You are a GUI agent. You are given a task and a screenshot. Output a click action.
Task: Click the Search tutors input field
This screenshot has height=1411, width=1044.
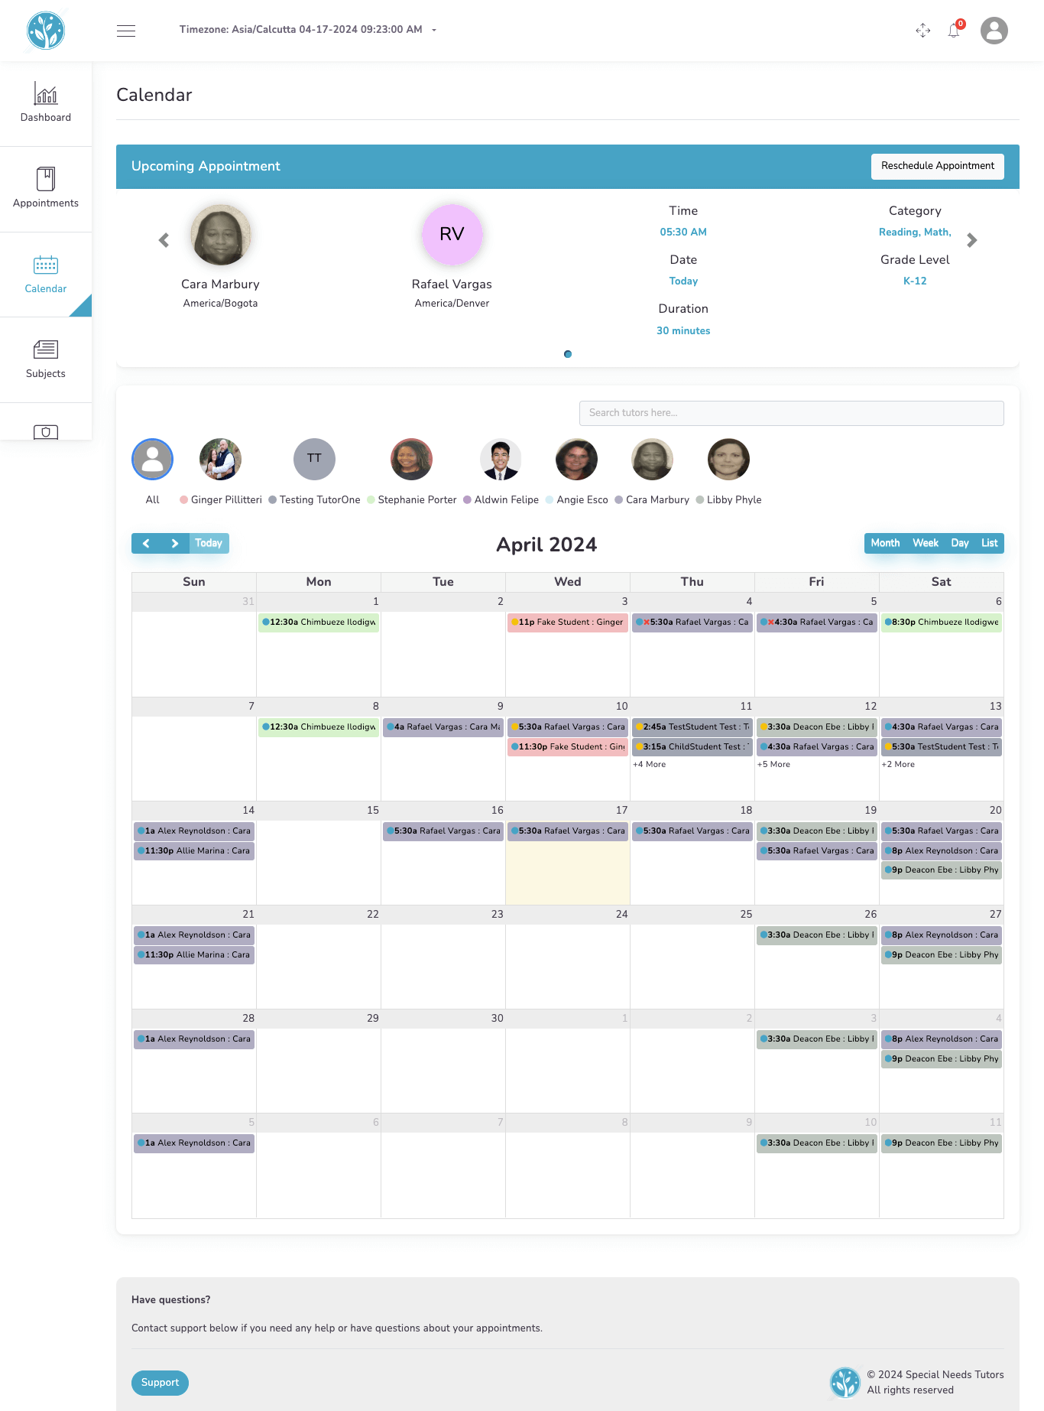791,413
